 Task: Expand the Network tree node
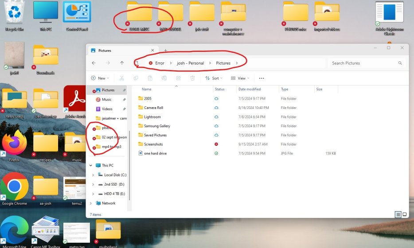point(91,203)
